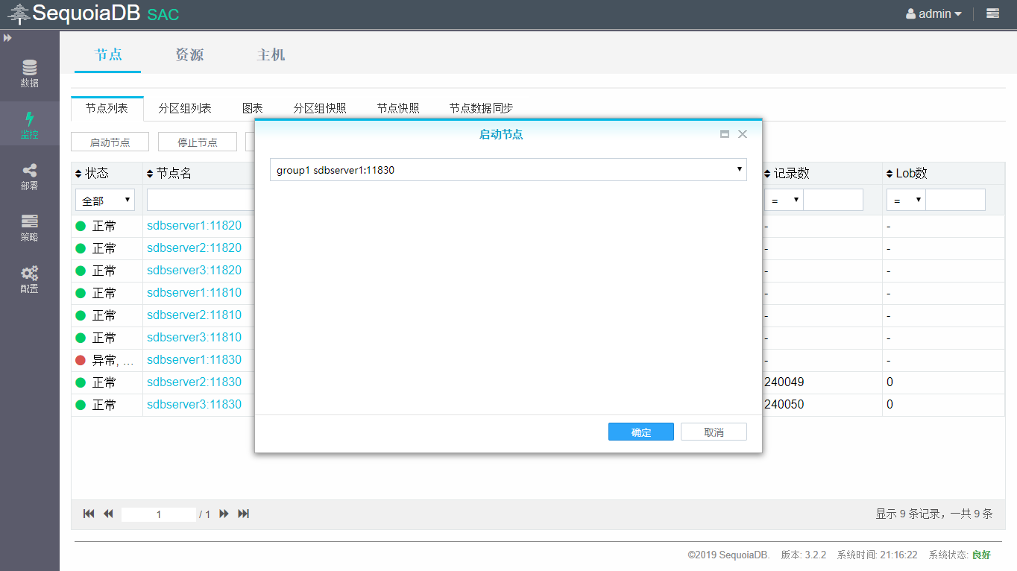The width and height of the screenshot is (1017, 571).
Task: Open the 监控 monitoring sidebar item
Action: [30, 125]
